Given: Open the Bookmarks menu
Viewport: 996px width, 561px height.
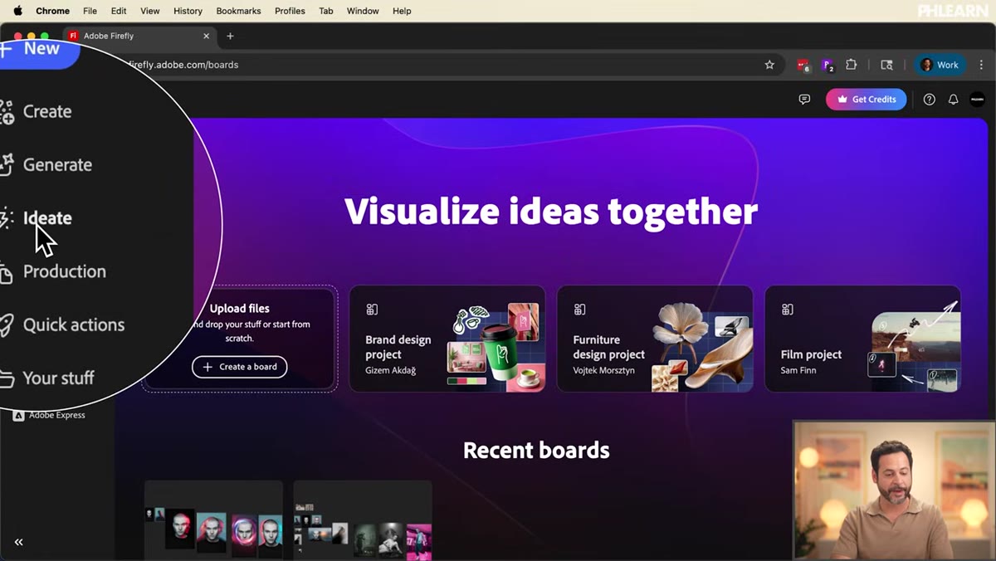Looking at the screenshot, I should tap(238, 11).
